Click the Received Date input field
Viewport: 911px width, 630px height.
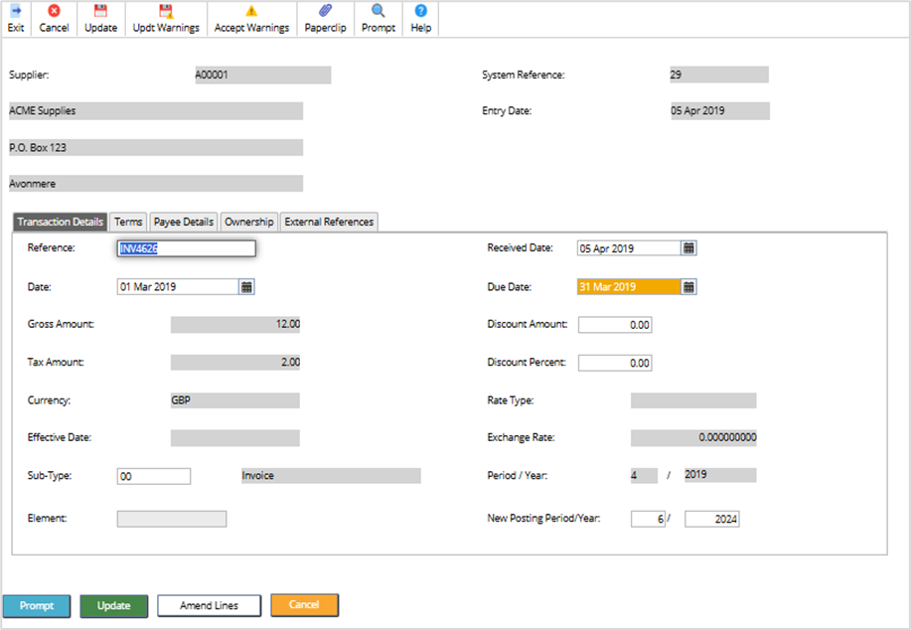point(629,248)
